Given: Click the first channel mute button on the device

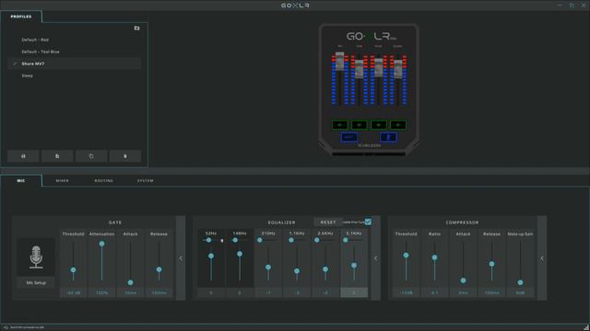Looking at the screenshot, I should [340, 125].
